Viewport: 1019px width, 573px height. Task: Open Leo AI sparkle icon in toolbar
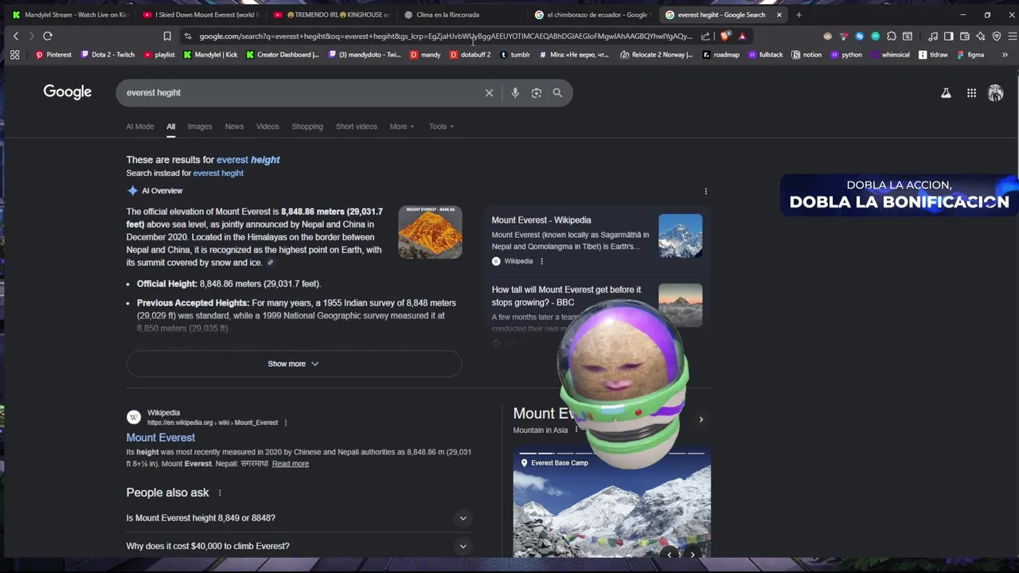point(981,36)
